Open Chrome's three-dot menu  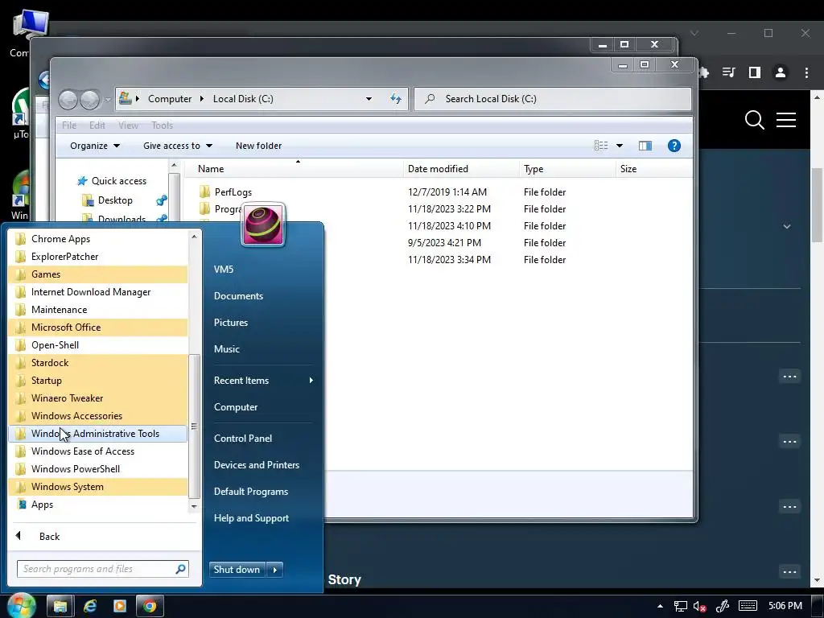806,72
